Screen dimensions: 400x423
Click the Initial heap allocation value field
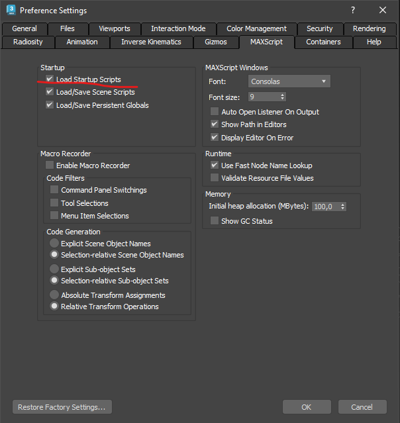point(325,207)
